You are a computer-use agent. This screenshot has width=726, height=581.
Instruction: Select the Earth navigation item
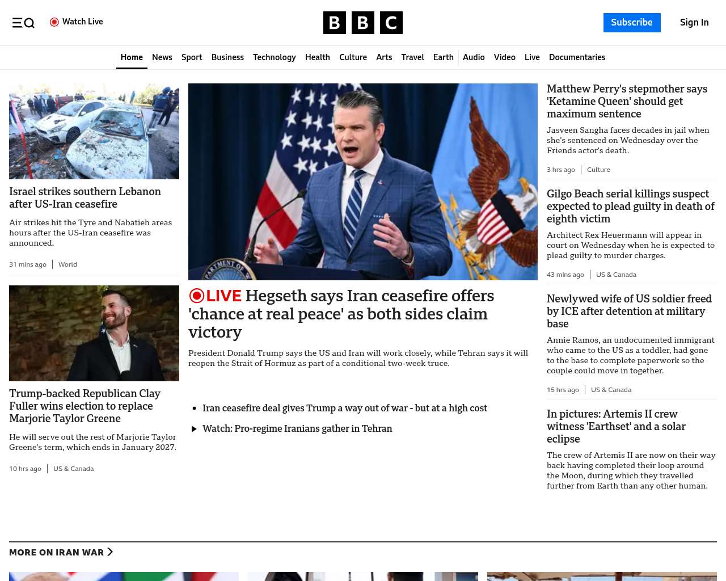[x=443, y=57]
